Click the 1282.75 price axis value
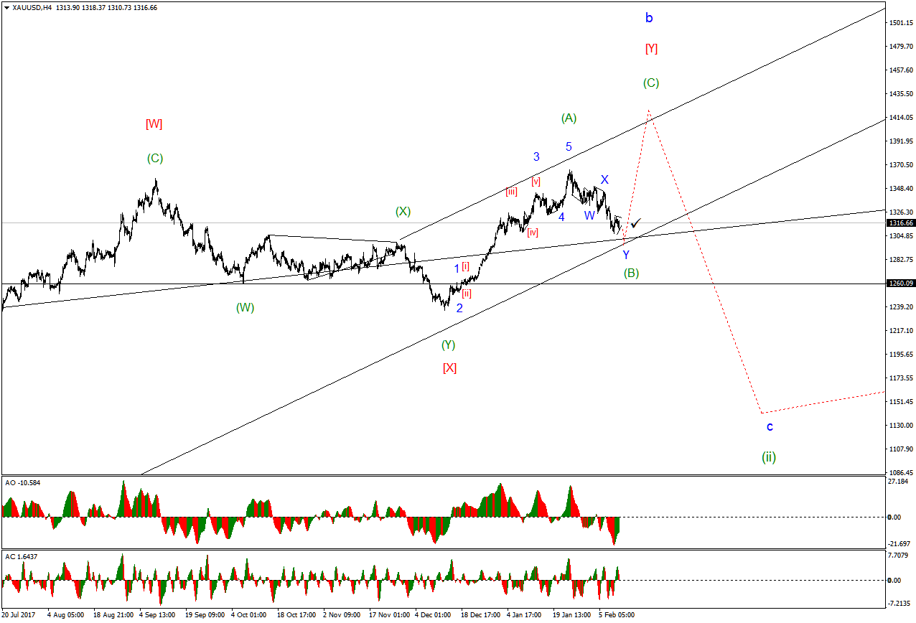 pyautogui.click(x=900, y=260)
